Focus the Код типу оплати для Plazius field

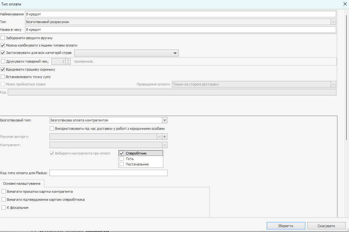coord(108,173)
